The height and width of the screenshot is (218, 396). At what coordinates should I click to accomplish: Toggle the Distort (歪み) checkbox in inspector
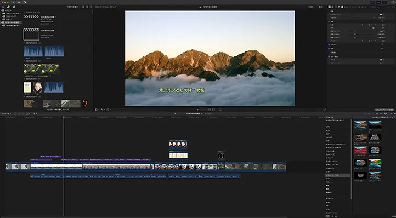point(329,48)
